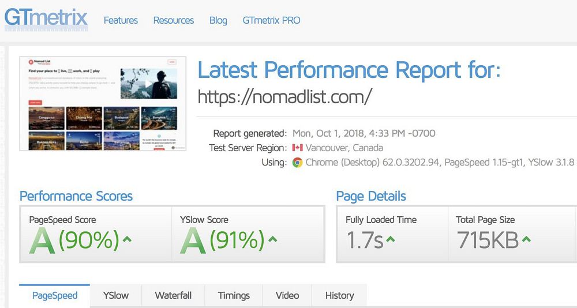Show the Timings tab

pos(234,295)
